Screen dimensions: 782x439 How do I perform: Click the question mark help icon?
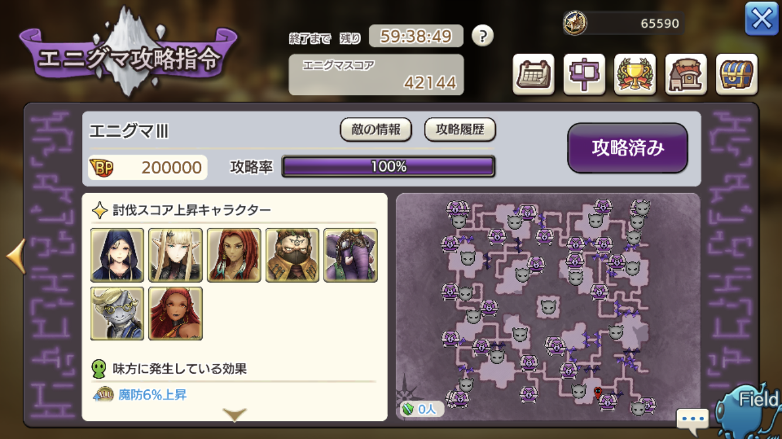point(482,36)
